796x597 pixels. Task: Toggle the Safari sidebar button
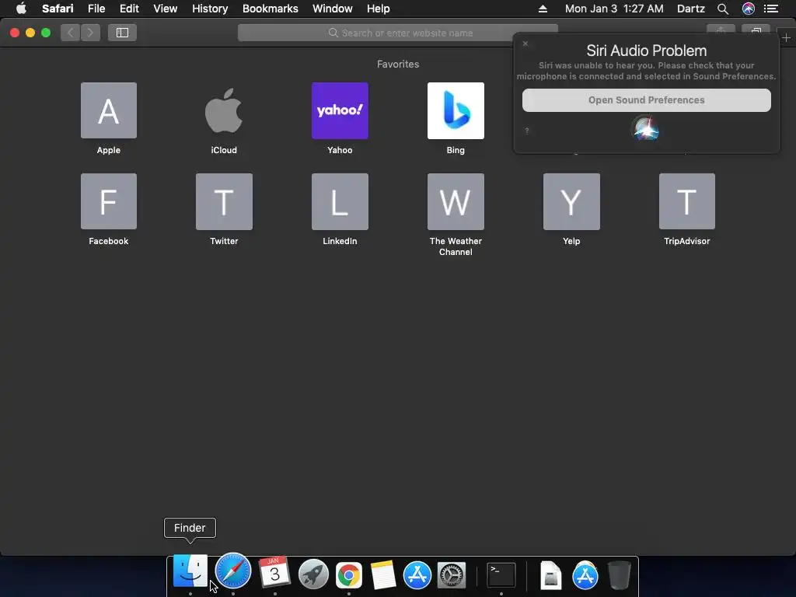(122, 33)
